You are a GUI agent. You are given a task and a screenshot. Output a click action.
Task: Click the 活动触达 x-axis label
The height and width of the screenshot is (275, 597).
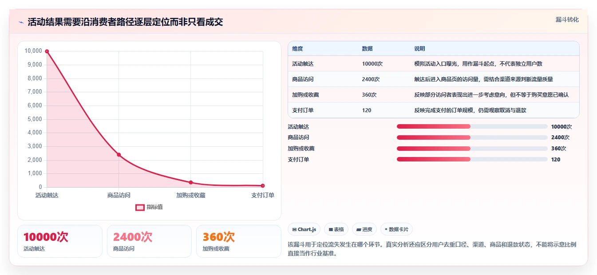click(x=47, y=195)
